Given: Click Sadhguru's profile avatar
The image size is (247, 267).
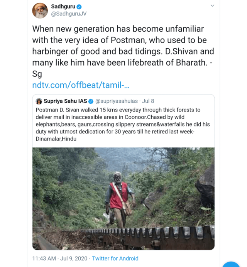Looking at the screenshot, I should [41, 10].
